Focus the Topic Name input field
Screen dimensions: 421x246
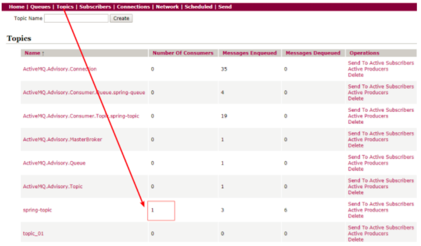tap(76, 18)
